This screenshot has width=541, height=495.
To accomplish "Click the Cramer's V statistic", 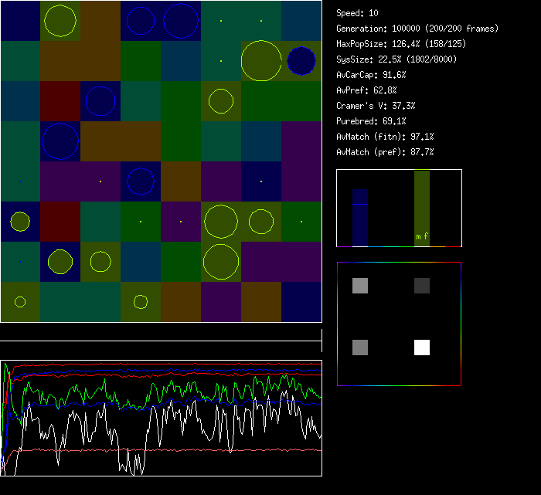I will [x=376, y=106].
